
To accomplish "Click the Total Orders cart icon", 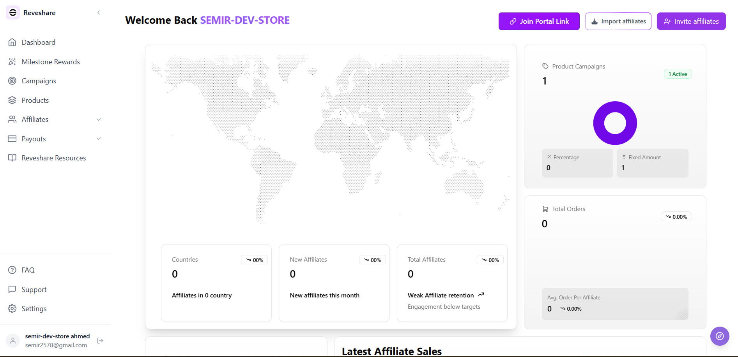I will coord(545,209).
